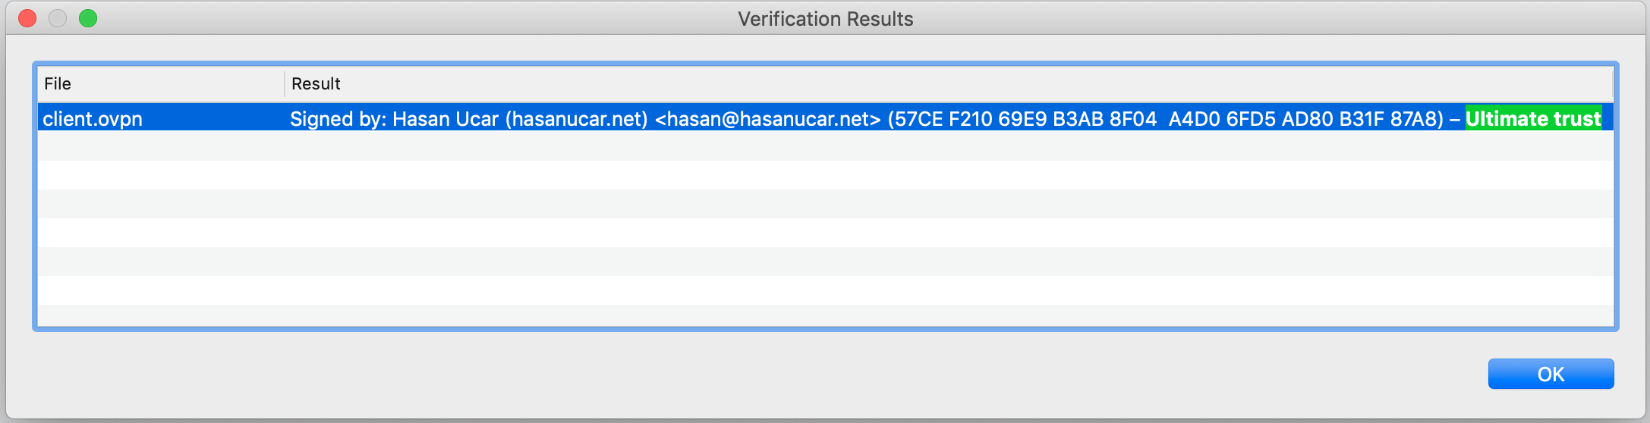
Task: Click the empty row below client.ovpn
Action: coord(825,146)
